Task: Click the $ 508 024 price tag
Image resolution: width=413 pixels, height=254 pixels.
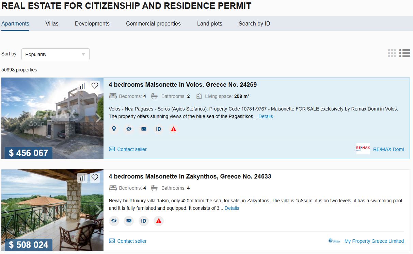Action: click(29, 245)
